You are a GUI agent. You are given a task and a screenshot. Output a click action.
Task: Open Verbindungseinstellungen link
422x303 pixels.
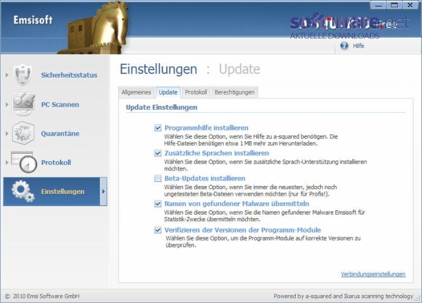[x=373, y=274]
